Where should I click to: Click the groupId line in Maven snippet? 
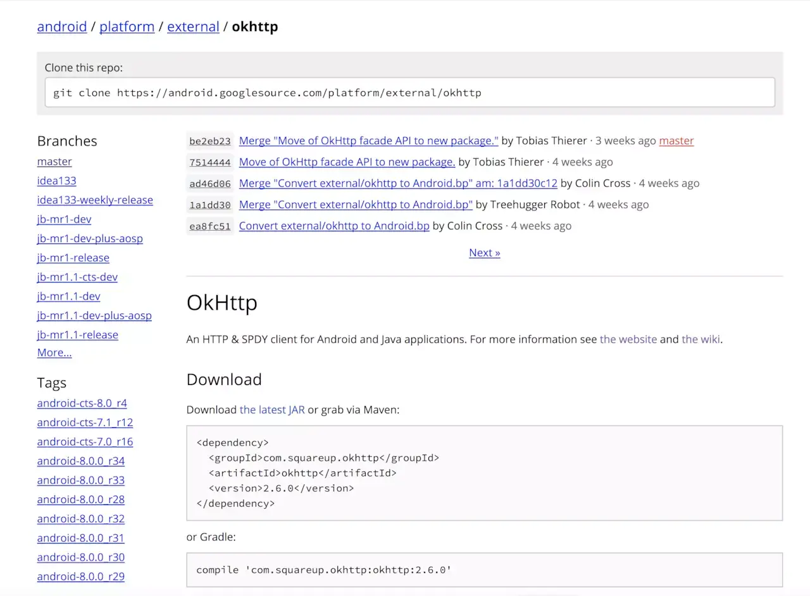pyautogui.click(x=324, y=458)
